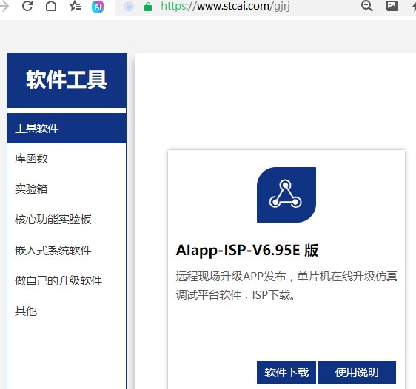This screenshot has width=416, height=389.
Task: Open the favorites star list icon
Action: coord(75,6)
